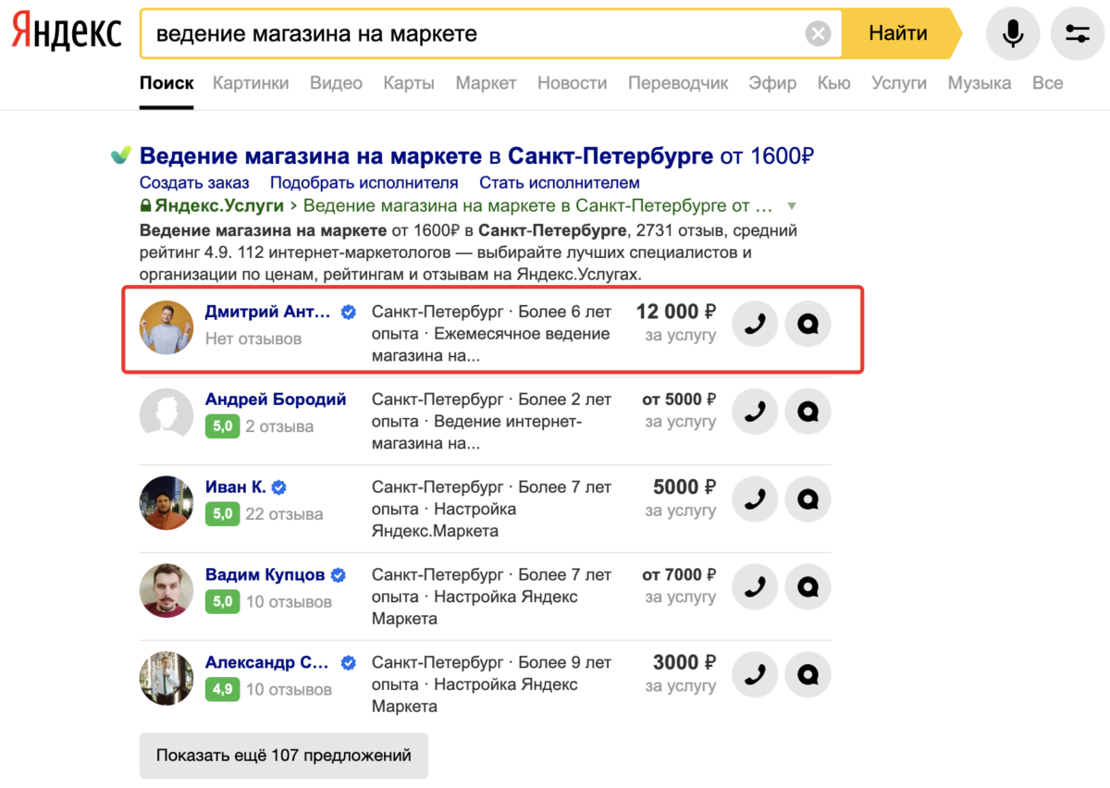This screenshot has width=1110, height=788.
Task: Activate voice search with the microphone icon
Action: [x=1012, y=32]
